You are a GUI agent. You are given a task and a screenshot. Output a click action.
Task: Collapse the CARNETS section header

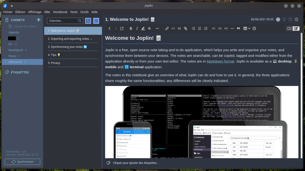tap(18, 20)
